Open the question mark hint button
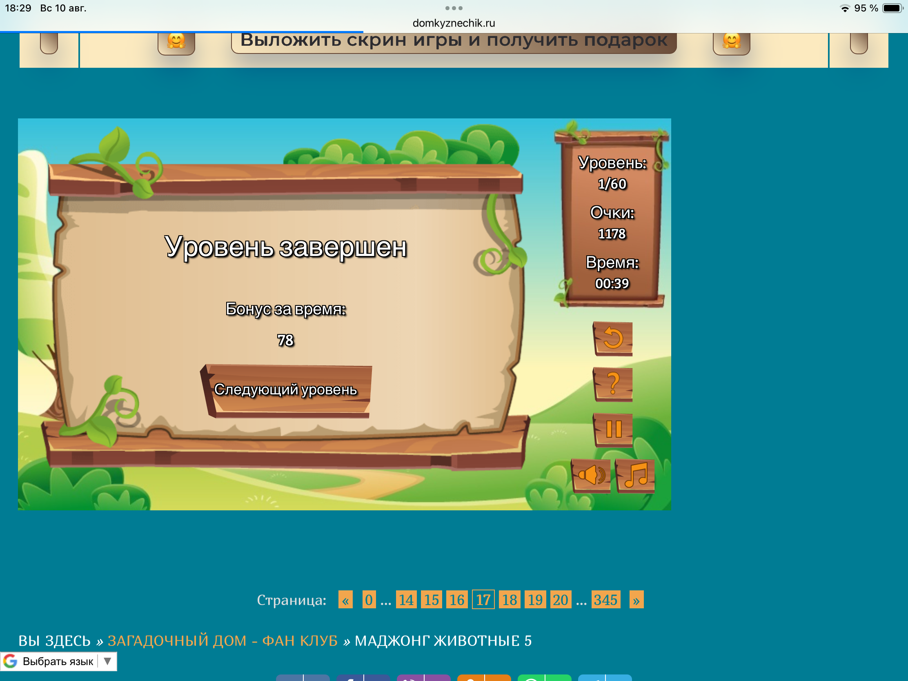The image size is (908, 681). (x=613, y=384)
